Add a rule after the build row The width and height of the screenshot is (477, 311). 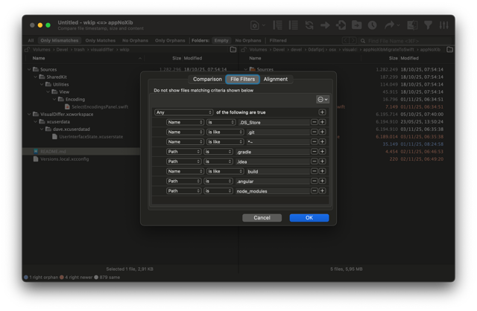tap(322, 171)
